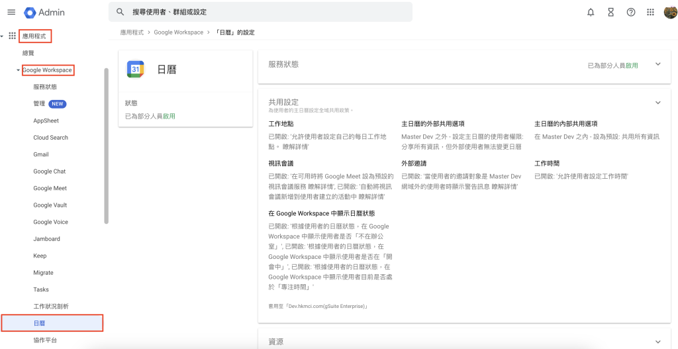This screenshot has height=349, width=678.
Task: Open the help question mark icon
Action: pos(631,12)
